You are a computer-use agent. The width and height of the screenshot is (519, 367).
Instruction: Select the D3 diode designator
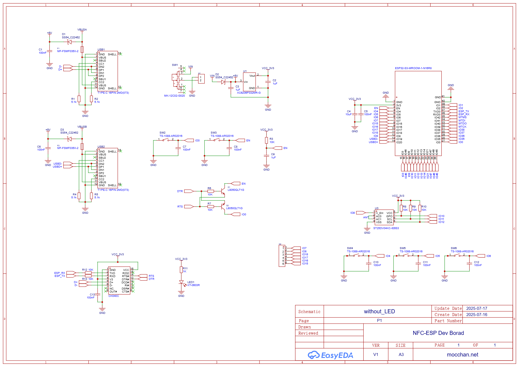[62, 130]
